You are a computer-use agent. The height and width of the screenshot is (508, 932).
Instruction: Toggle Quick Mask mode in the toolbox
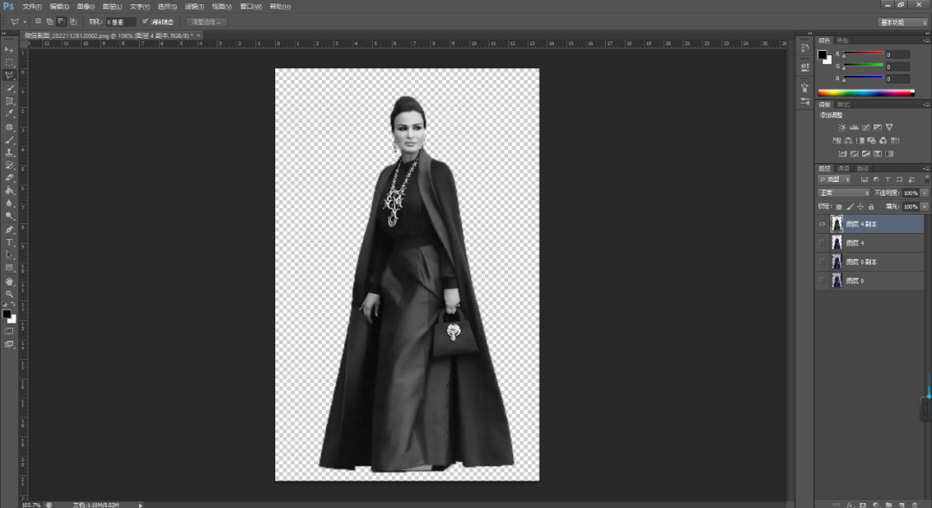point(9,331)
